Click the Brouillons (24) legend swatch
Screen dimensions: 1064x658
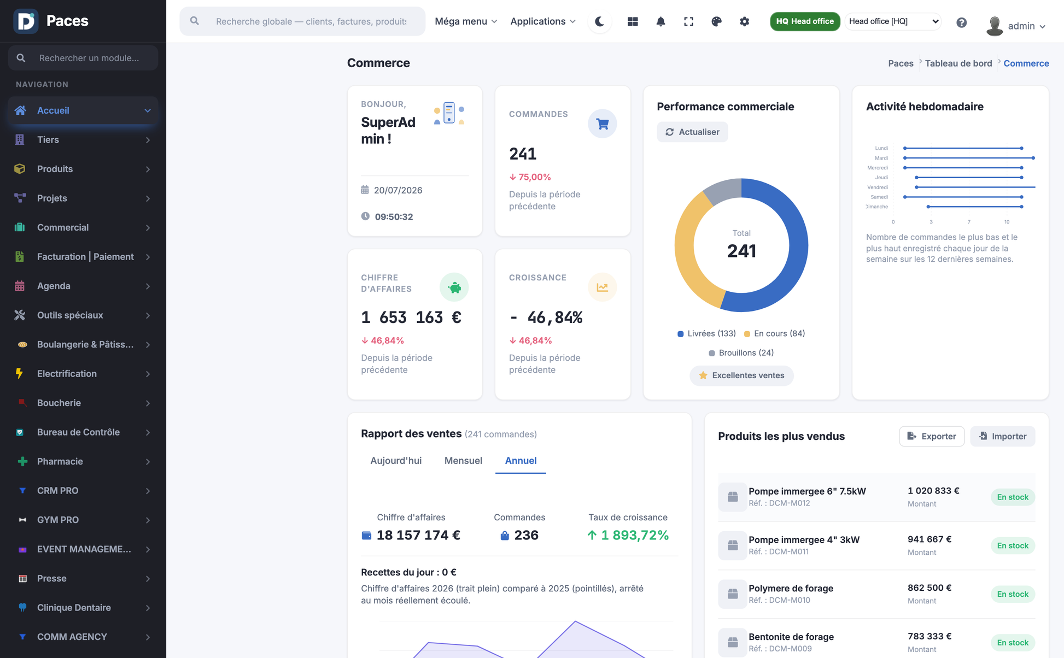[712, 353]
